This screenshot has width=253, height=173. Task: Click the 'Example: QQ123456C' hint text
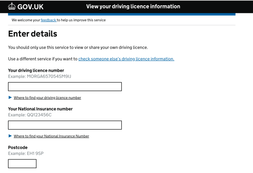[30, 115]
